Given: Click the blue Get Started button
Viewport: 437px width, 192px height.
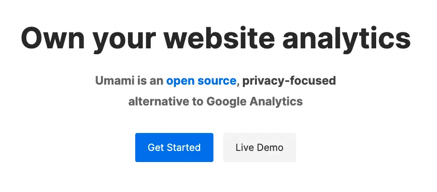Looking at the screenshot, I should pos(174,148).
